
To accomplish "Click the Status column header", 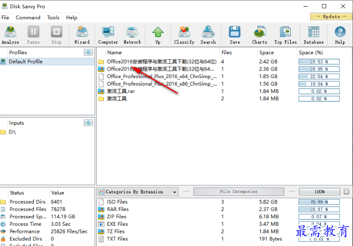I will 28,193.
